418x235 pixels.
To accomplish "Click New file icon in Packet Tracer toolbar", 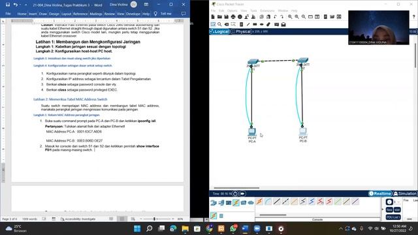I will point(213,17).
